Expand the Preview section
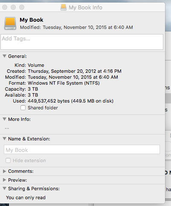The width and height of the screenshot is (171, 206). [x=5, y=180]
